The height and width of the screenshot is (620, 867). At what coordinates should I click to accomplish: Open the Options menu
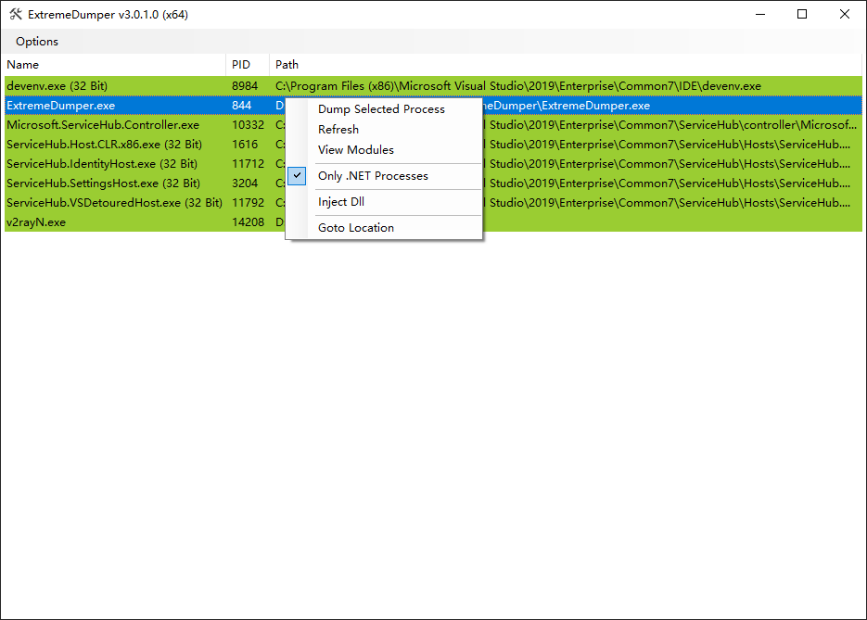click(x=37, y=42)
